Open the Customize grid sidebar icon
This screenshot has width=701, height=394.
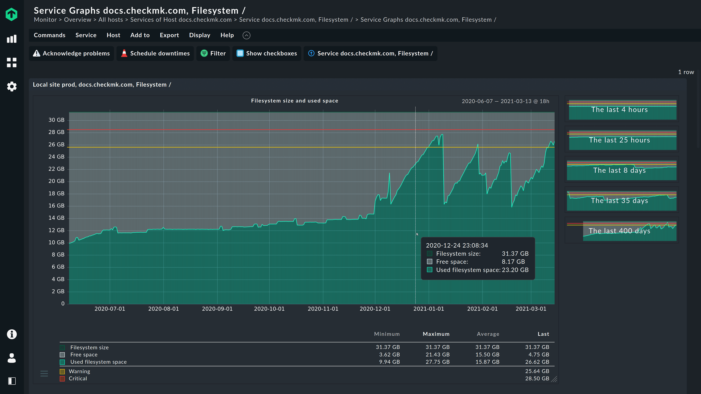pos(11,63)
